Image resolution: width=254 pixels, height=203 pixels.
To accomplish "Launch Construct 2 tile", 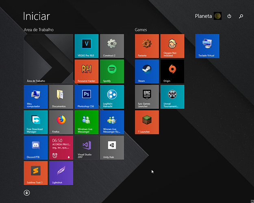I will [x=112, y=46].
